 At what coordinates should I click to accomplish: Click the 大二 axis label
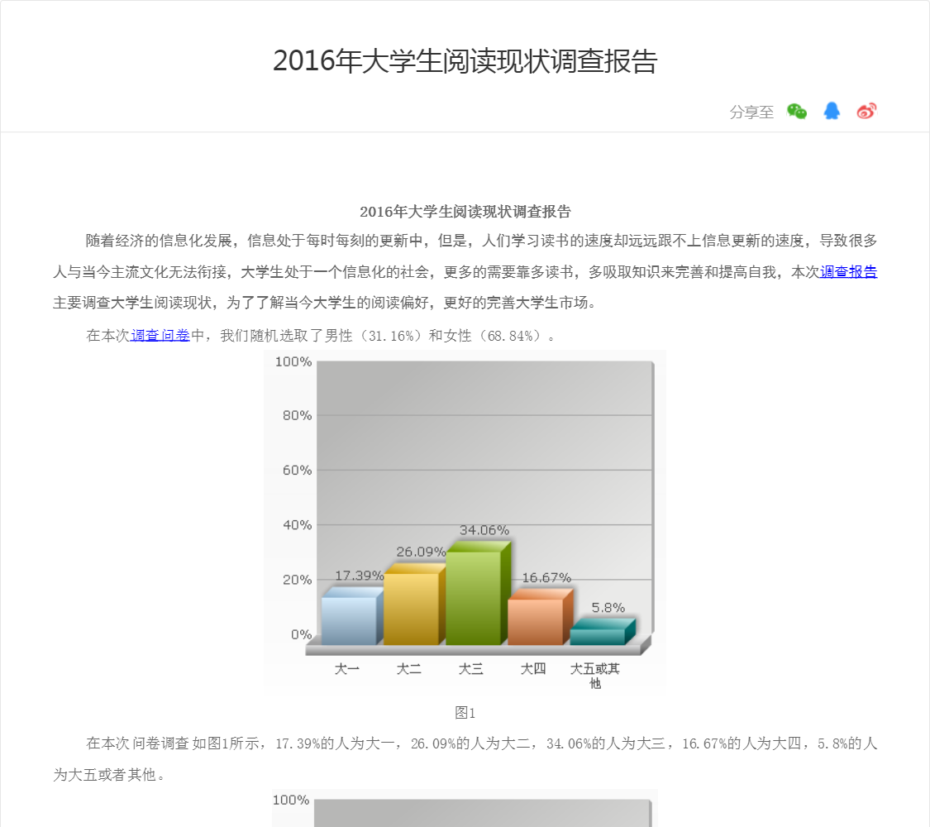[408, 669]
